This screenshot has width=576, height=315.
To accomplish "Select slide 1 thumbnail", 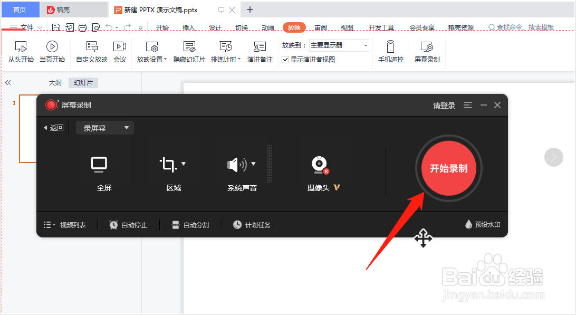I will pyautogui.click(x=28, y=129).
